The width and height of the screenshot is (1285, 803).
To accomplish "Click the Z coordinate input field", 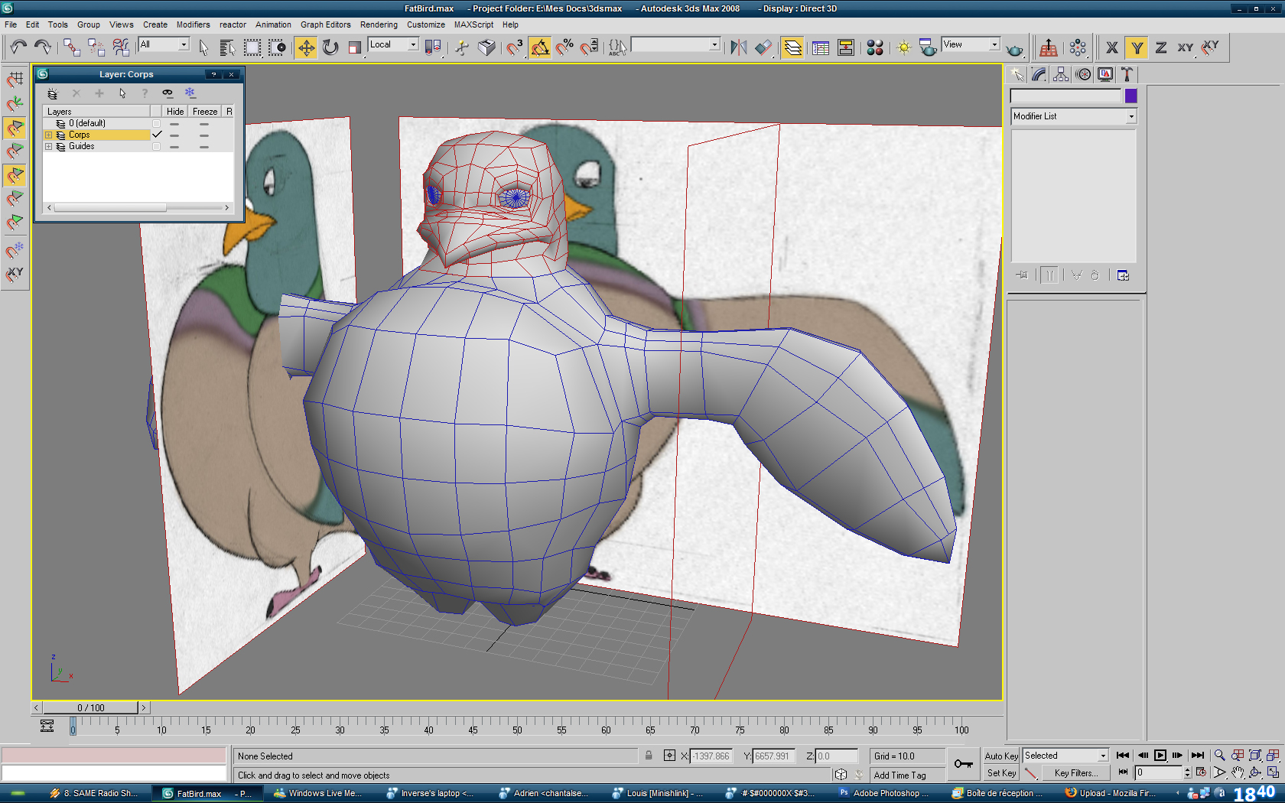I will click(x=836, y=756).
